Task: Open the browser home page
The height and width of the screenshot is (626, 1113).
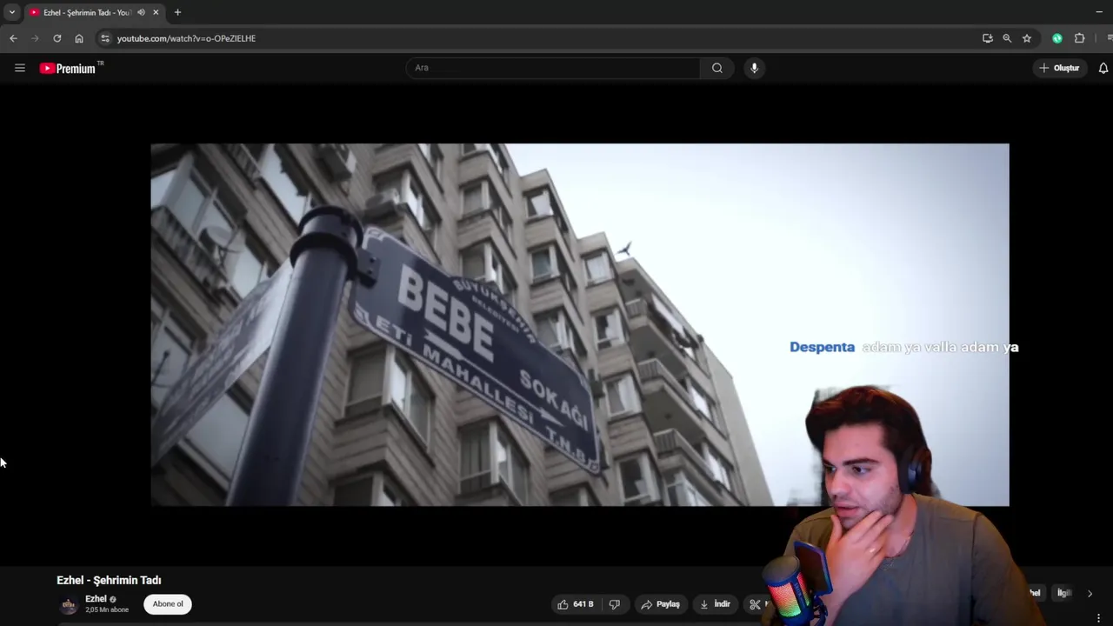Action: (79, 38)
